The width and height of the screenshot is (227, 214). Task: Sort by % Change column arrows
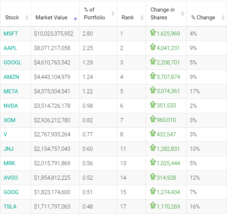[x=223, y=18]
